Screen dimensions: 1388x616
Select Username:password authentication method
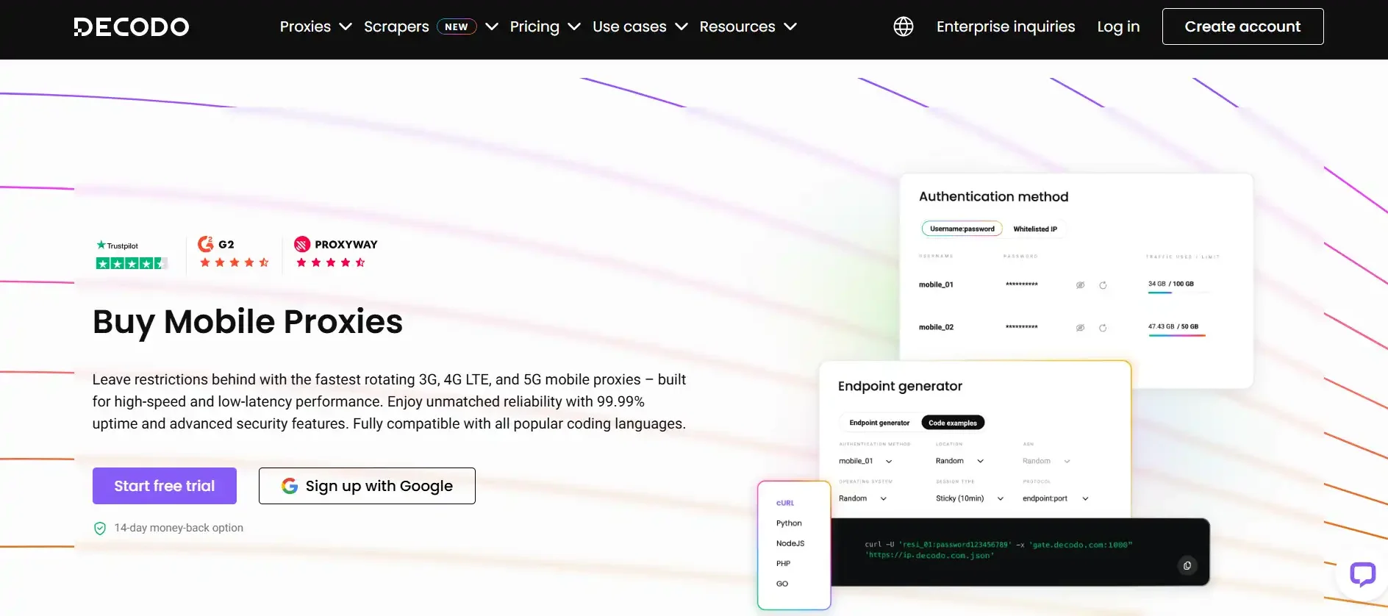[x=962, y=229]
